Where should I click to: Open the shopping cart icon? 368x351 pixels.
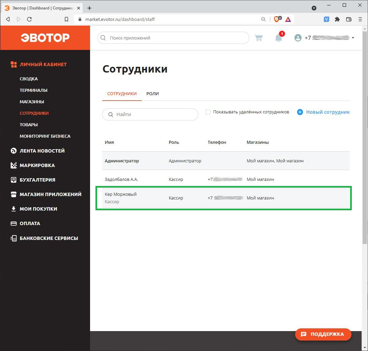[x=259, y=38]
